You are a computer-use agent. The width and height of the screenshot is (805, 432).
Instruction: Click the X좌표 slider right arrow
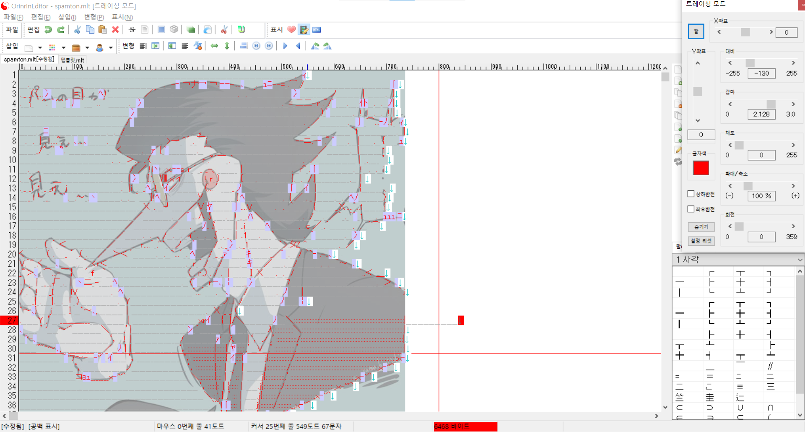771,32
